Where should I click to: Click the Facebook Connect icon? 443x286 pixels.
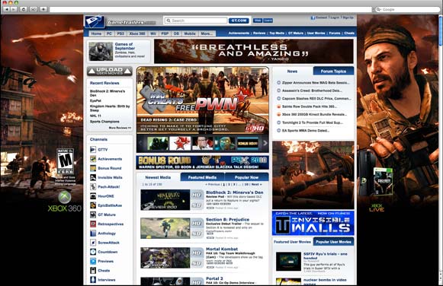coord(313,17)
